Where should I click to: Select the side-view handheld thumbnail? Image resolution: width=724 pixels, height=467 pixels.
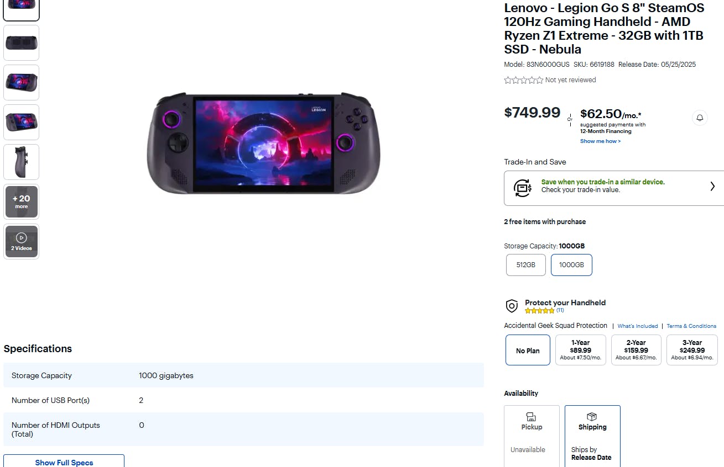click(x=22, y=162)
